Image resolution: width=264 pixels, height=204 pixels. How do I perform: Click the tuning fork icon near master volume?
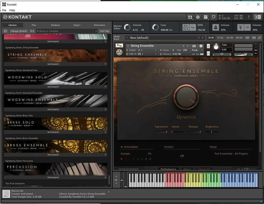pyautogui.click(x=240, y=27)
